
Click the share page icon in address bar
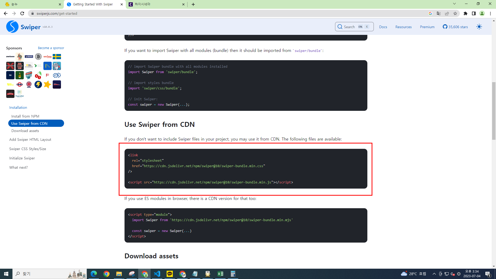[447, 13]
